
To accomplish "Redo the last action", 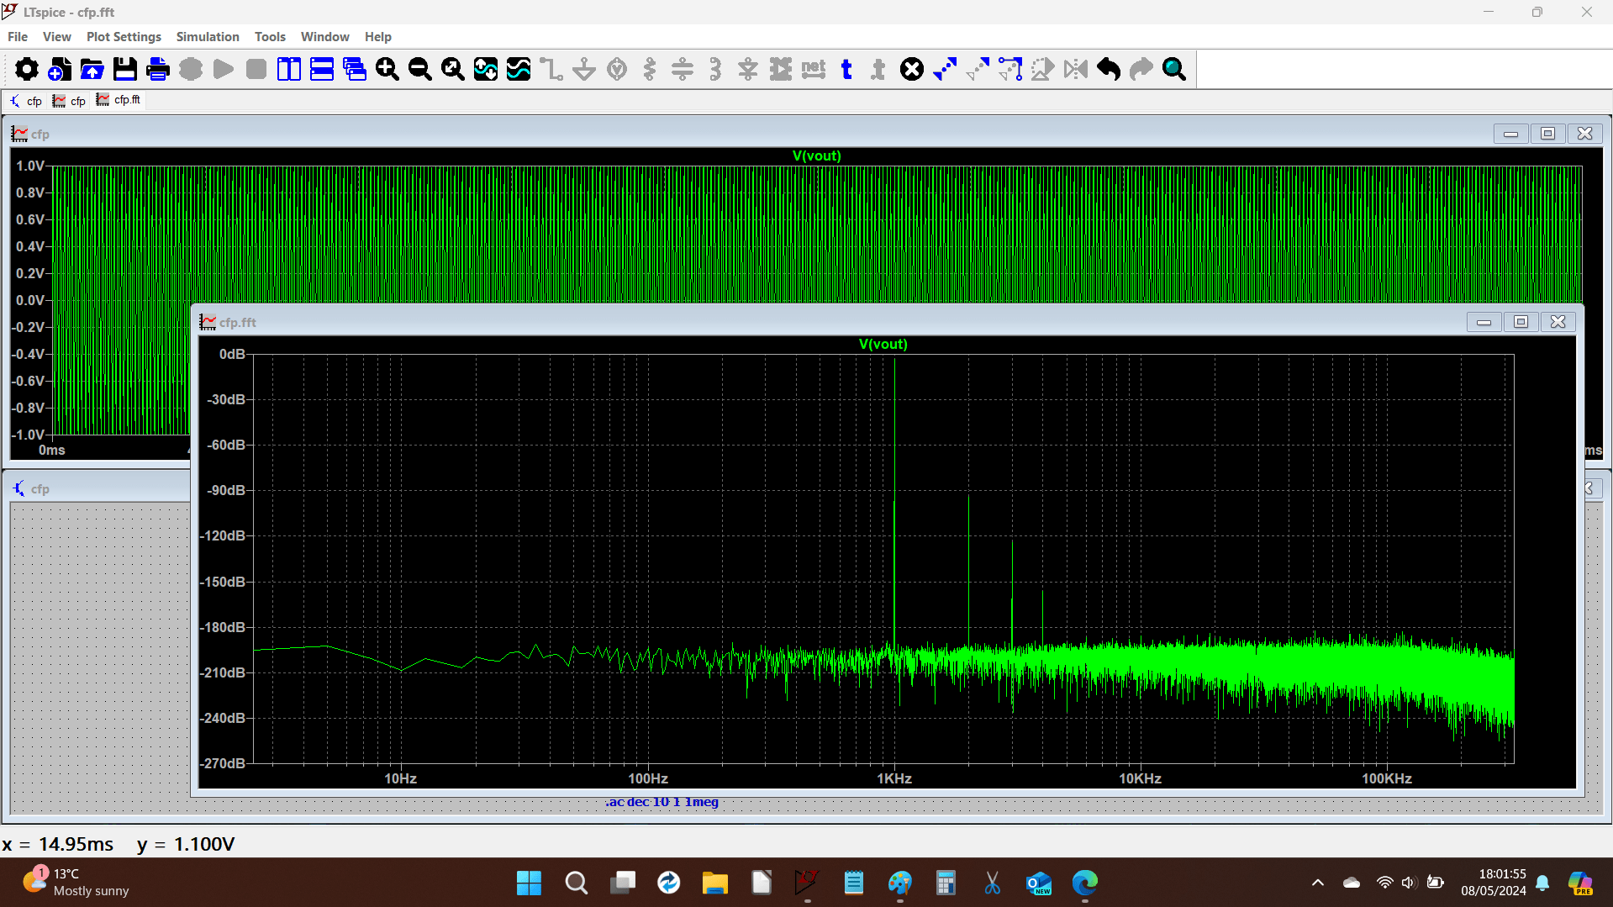I will [x=1141, y=69].
